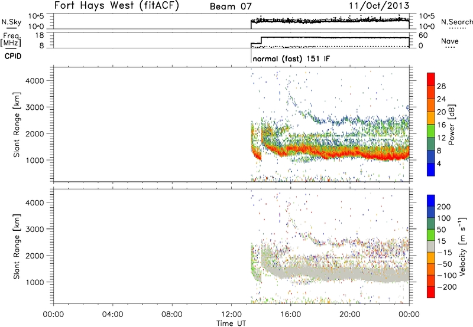
Task: Click the normal (fast) 151 IF annotation
Action: coord(291,58)
